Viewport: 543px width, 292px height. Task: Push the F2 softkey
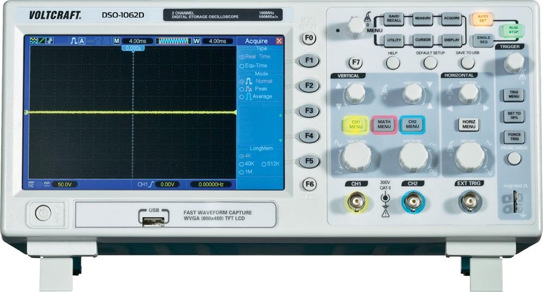pyautogui.click(x=309, y=86)
